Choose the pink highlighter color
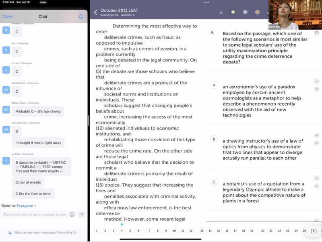322x242 pixels. [245, 12]
